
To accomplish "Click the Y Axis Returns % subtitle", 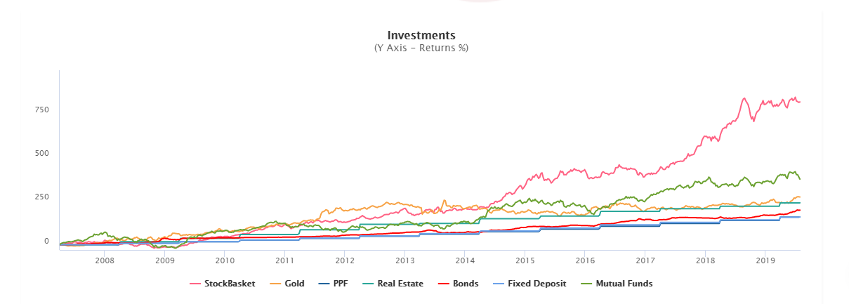I will click(421, 48).
